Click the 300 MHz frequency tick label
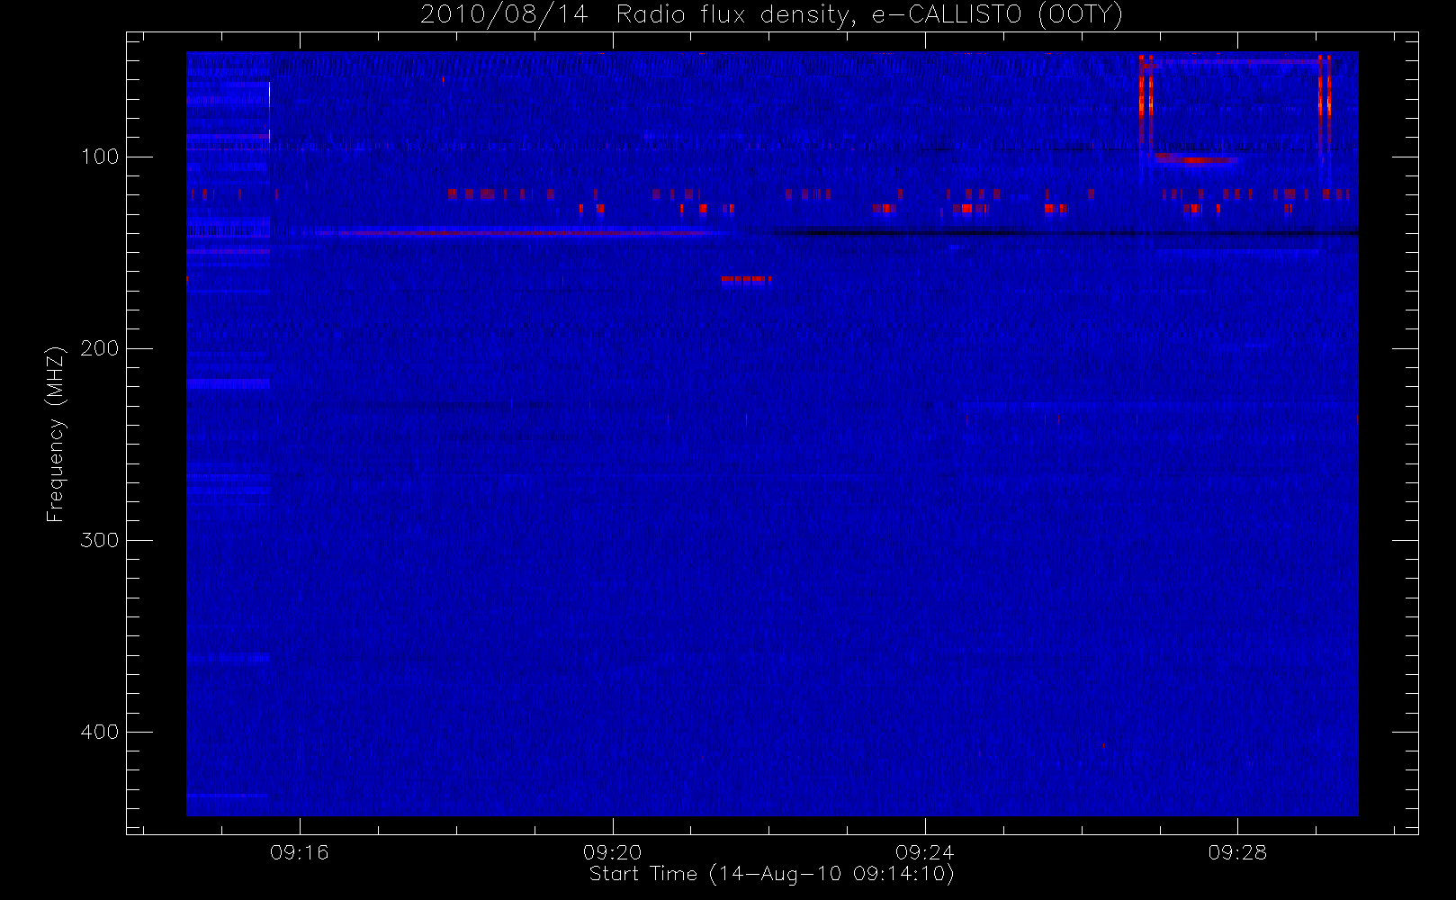Screen dimensions: 1456x900 click(x=100, y=540)
